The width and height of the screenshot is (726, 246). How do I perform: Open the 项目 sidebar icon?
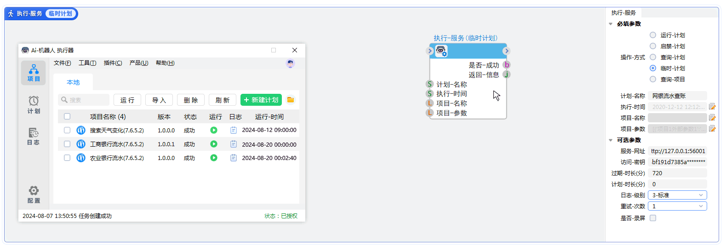coord(34,73)
